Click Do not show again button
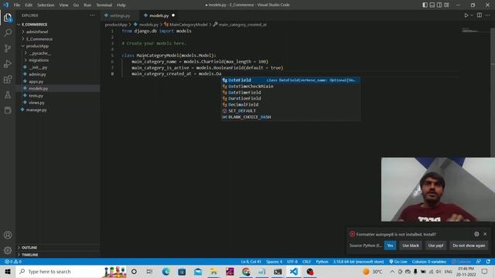This screenshot has height=278, width=495. (x=469, y=246)
